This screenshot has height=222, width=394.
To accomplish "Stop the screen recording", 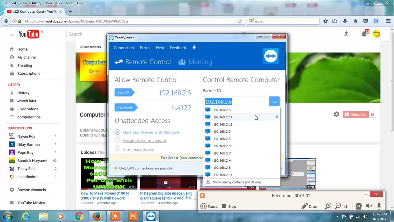I will 229,206.
